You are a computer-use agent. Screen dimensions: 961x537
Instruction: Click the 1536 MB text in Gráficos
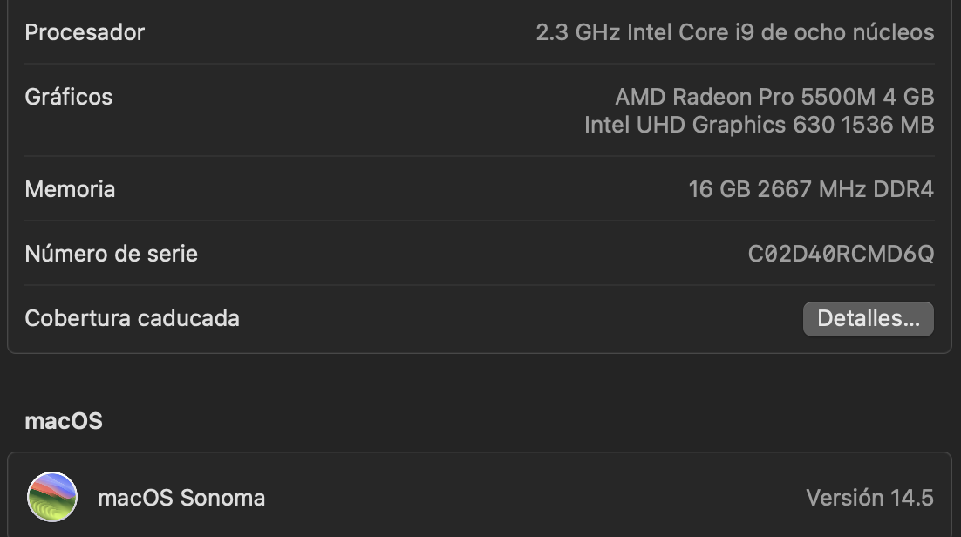(888, 125)
